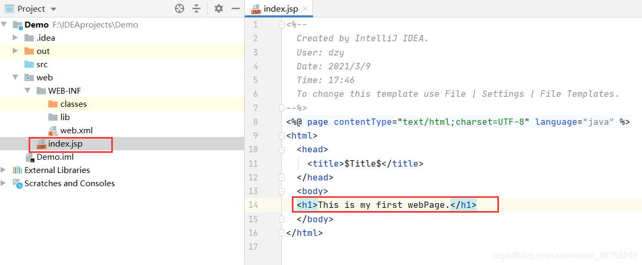Collapse the WEB-INF folder
The width and height of the screenshot is (642, 265).
click(x=28, y=91)
